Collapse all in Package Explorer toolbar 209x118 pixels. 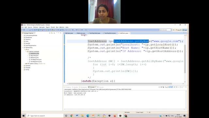point(50,33)
